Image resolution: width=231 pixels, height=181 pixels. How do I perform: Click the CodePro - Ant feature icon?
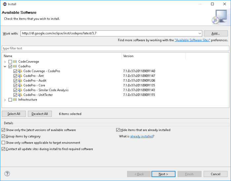[x=20, y=76]
